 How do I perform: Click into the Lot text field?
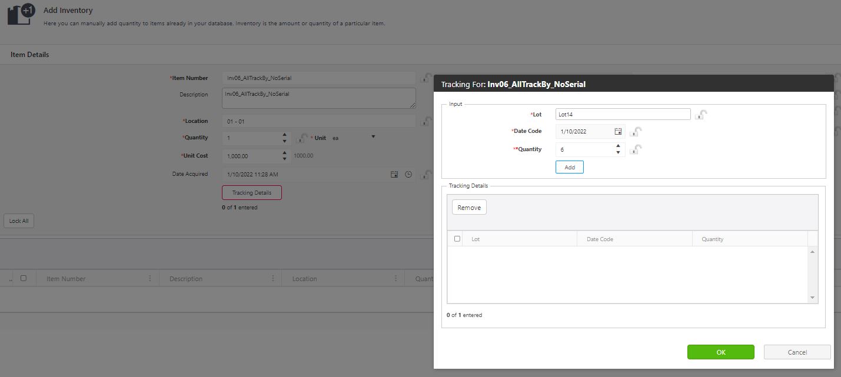[x=623, y=114]
